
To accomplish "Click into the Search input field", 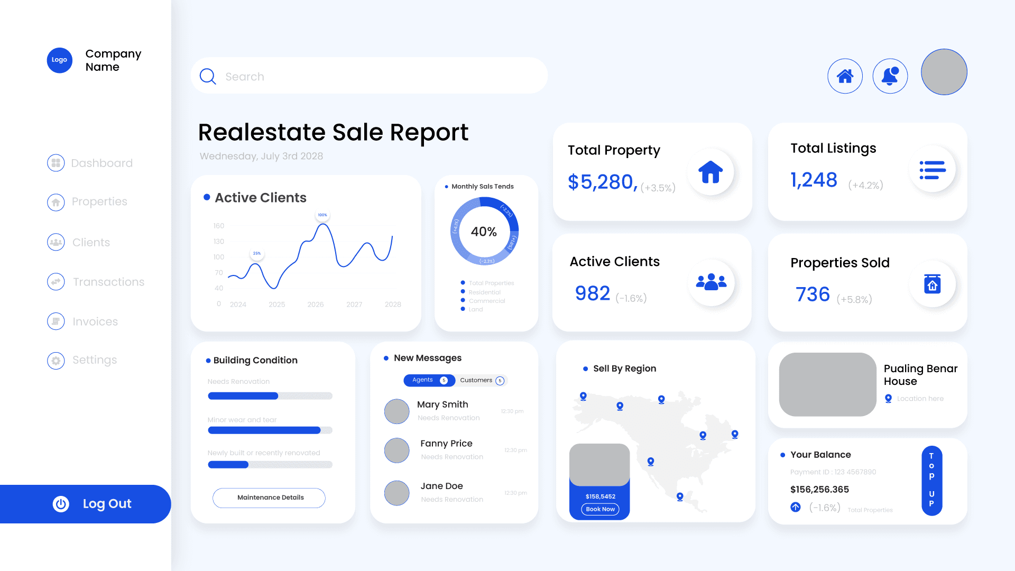I will click(381, 77).
